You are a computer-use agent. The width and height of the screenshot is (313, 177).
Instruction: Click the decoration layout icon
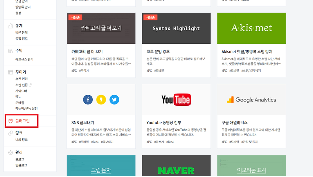point(11,72)
